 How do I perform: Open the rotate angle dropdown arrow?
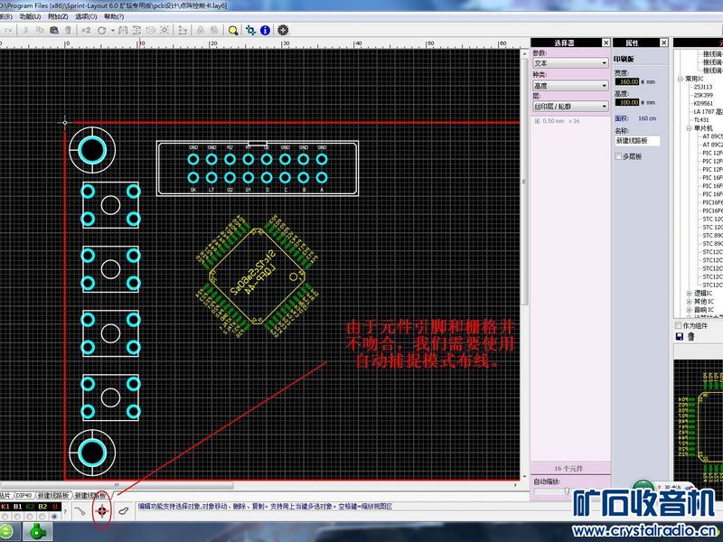pos(112,31)
